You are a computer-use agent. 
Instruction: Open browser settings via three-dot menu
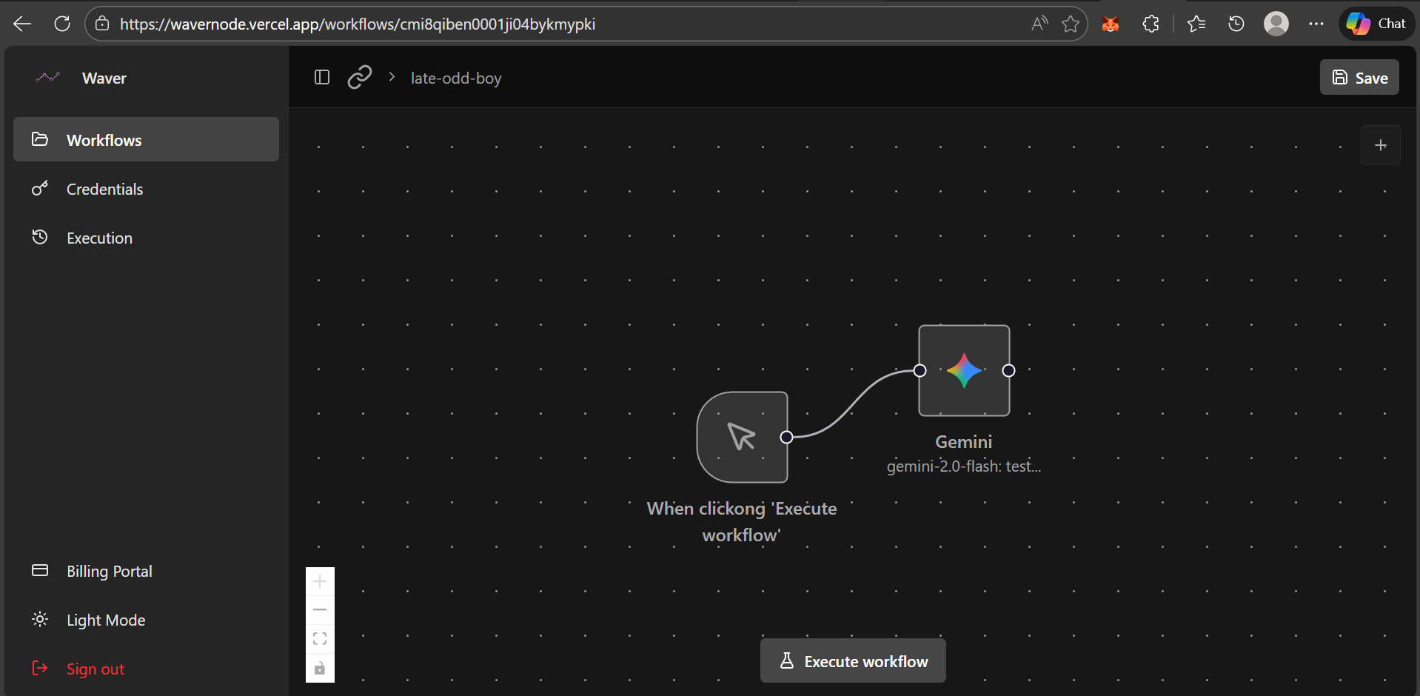(1317, 23)
